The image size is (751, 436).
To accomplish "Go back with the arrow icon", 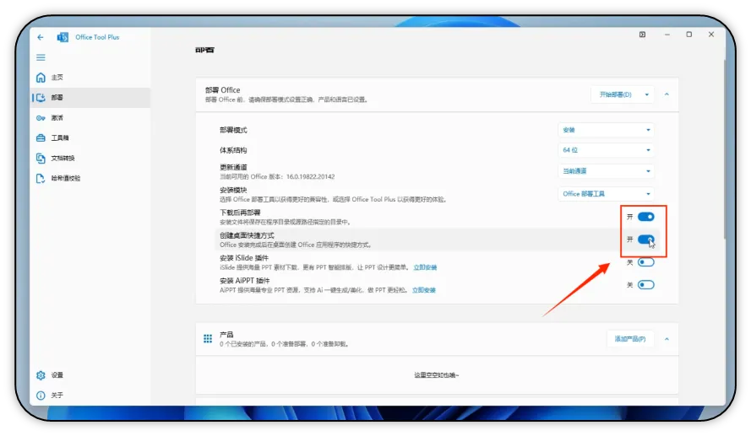I will (x=41, y=37).
